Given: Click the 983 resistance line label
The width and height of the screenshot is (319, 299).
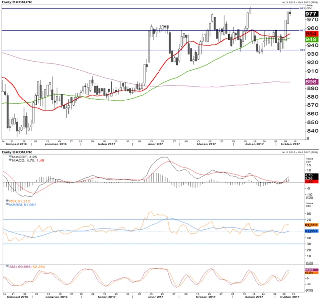Looking at the screenshot, I should coord(302,8).
